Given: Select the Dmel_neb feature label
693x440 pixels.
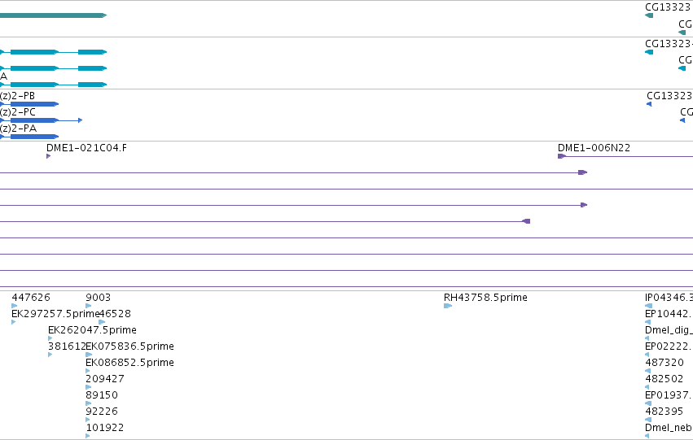Looking at the screenshot, I should 669,428.
